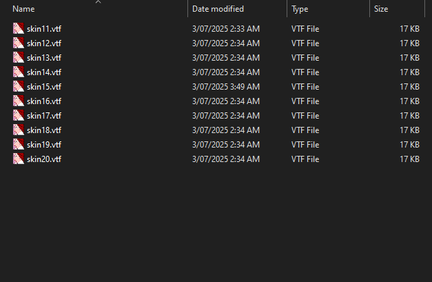
Task: Click the sort arrow above Name header
Action: coord(98,2)
